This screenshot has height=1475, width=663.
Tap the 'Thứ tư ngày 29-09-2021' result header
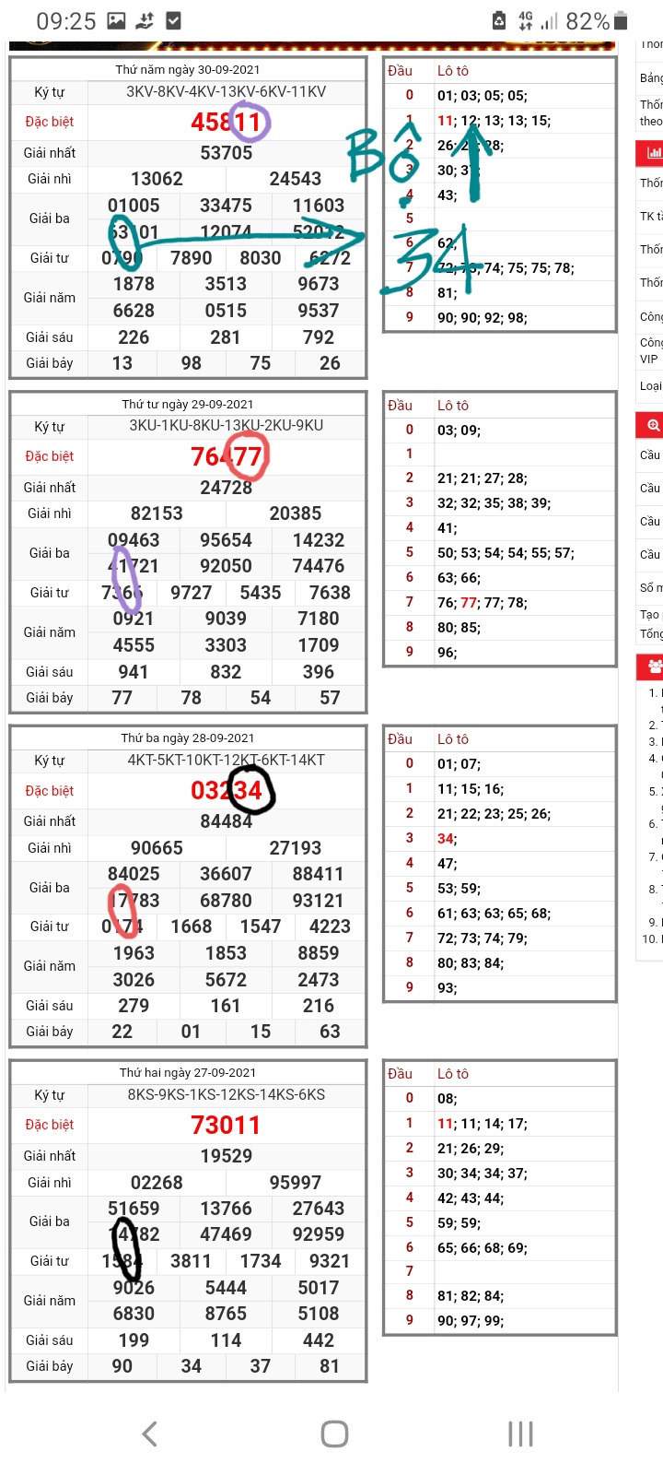pos(188,404)
